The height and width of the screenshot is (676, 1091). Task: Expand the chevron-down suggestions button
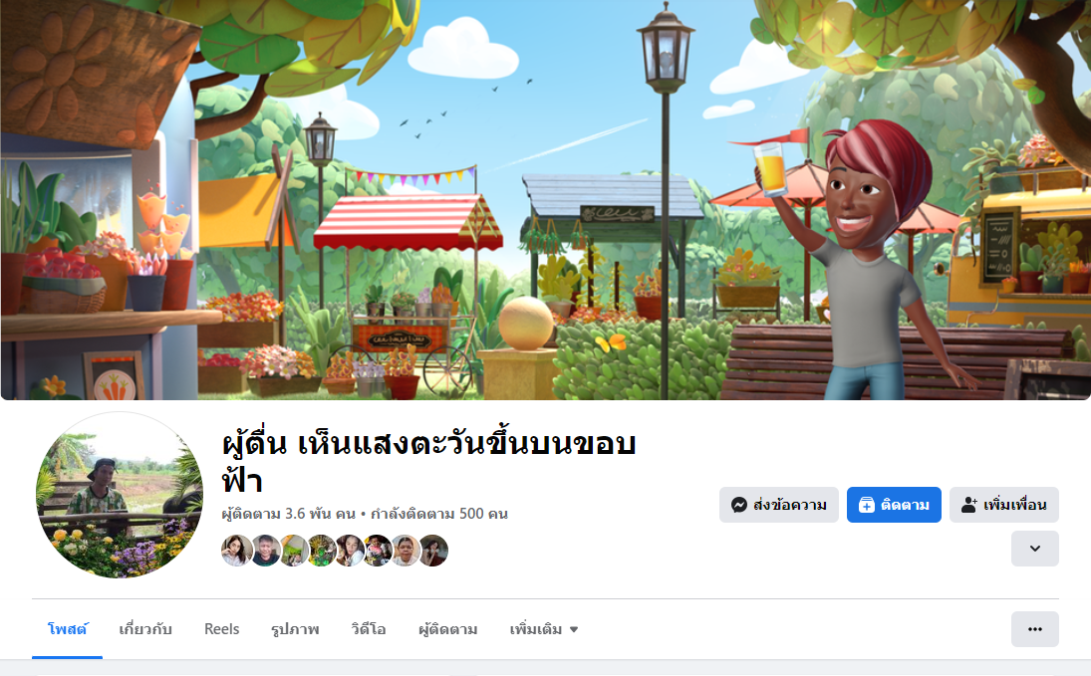click(x=1034, y=549)
